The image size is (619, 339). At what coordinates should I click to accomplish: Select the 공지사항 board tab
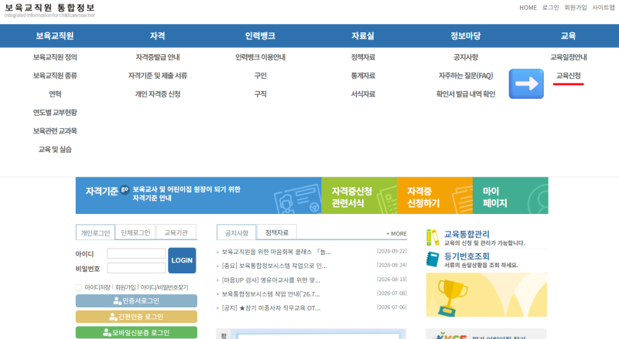click(237, 232)
